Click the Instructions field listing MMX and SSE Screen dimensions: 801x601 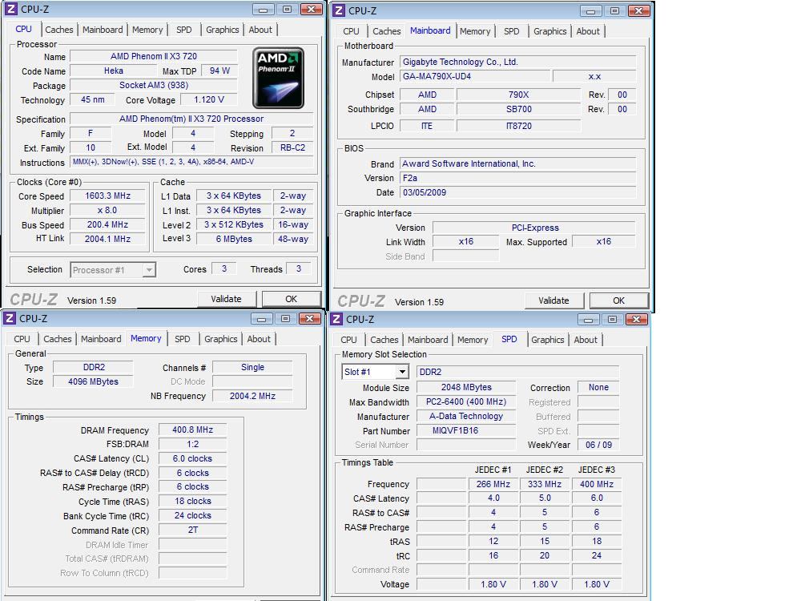pos(191,162)
